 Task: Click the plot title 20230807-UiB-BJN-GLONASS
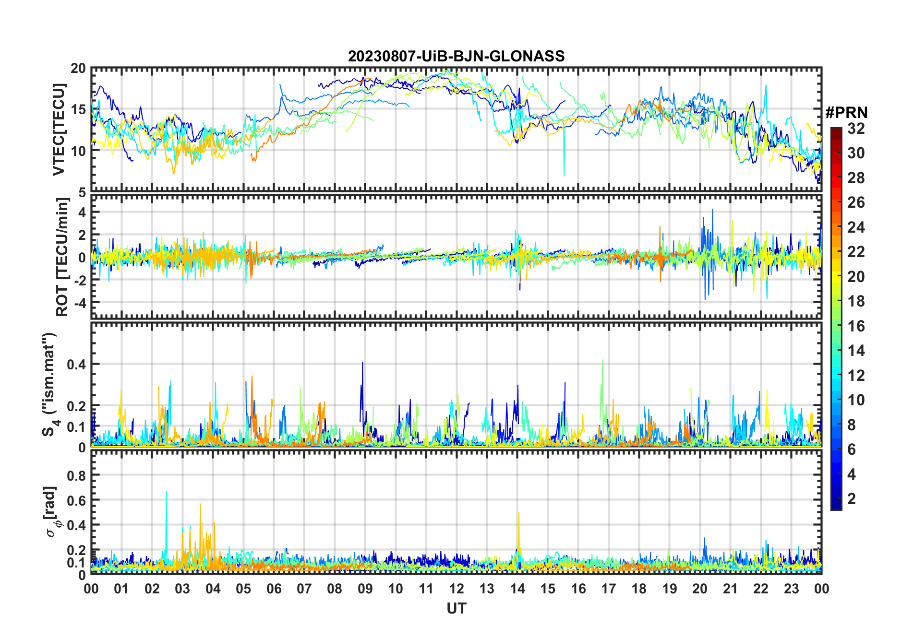click(x=456, y=57)
